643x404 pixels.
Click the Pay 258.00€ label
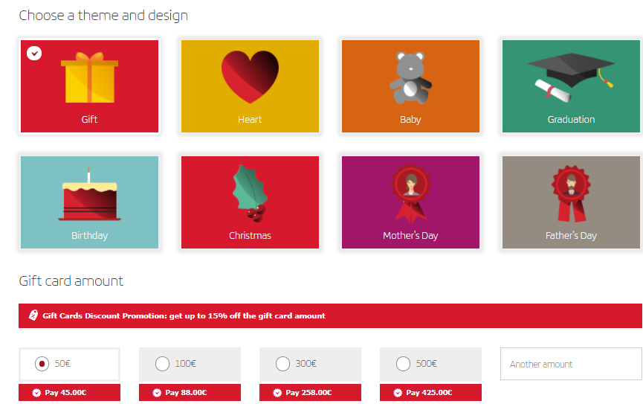tap(310, 393)
